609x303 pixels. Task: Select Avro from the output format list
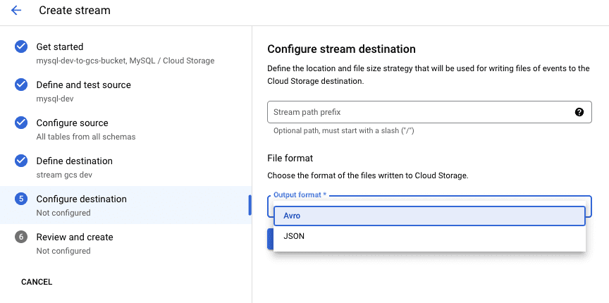coord(429,216)
